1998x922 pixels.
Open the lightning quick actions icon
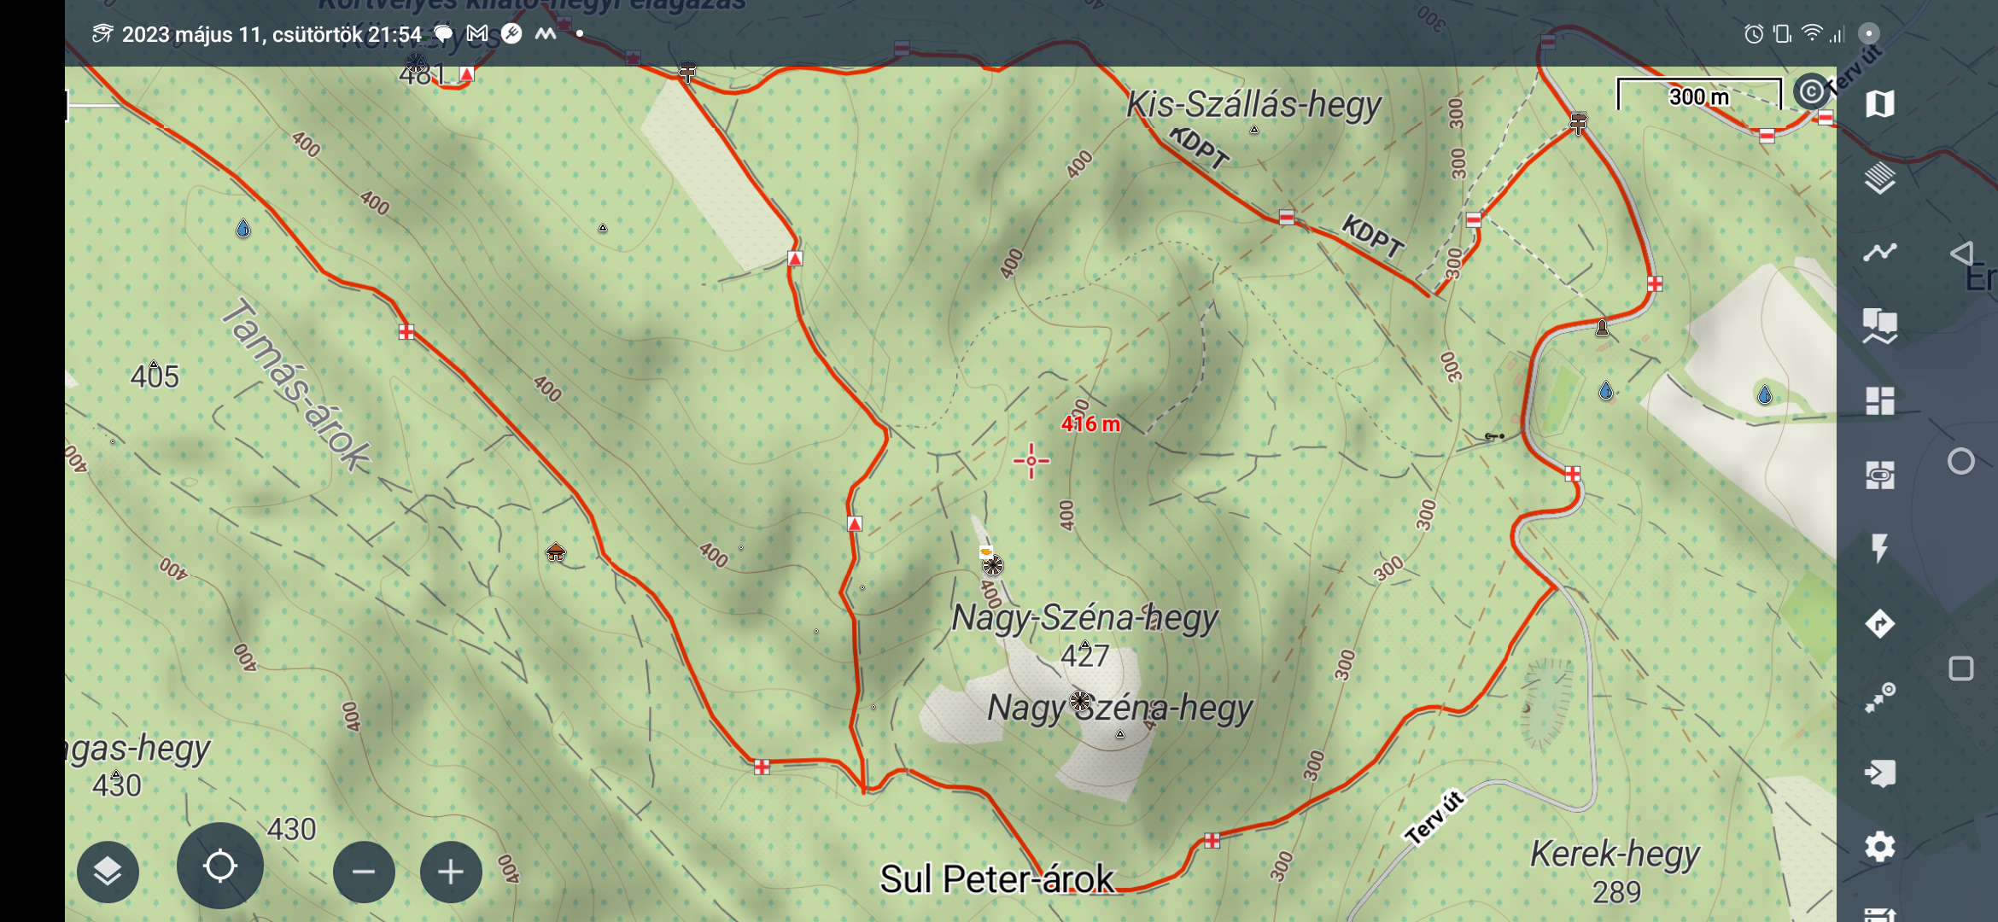coord(1879,548)
